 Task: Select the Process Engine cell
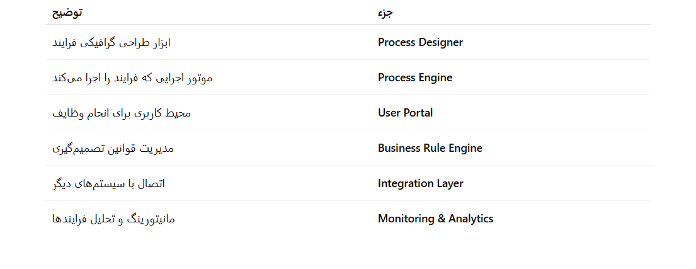click(x=415, y=77)
